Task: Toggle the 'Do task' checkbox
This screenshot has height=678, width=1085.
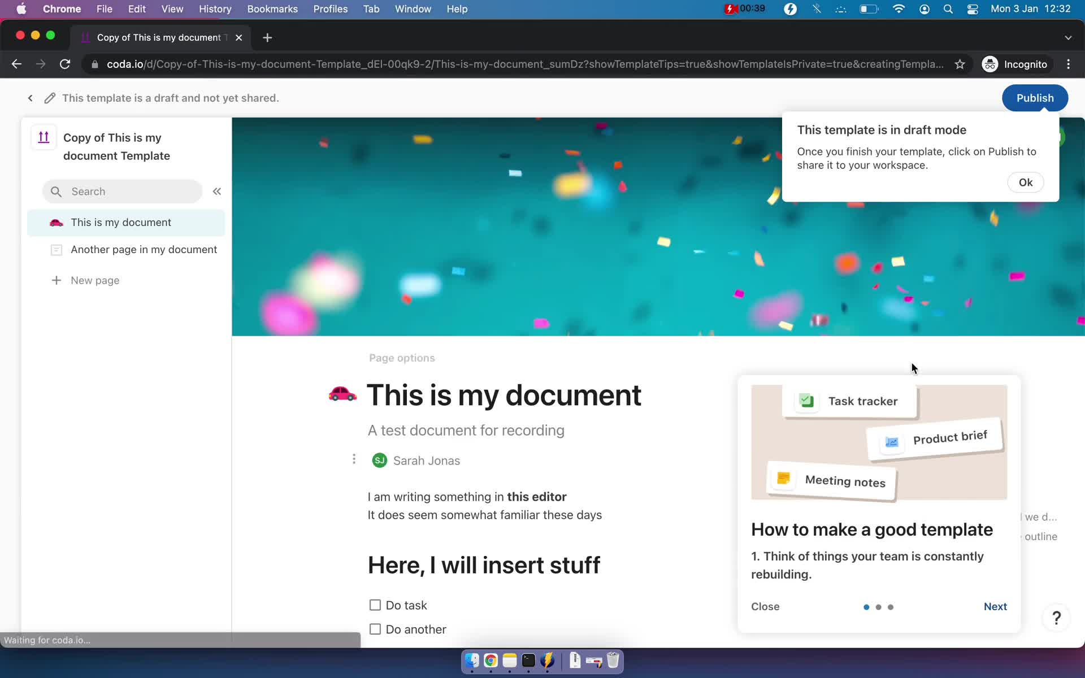Action: [375, 605]
